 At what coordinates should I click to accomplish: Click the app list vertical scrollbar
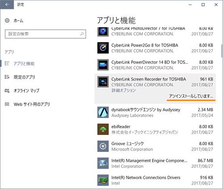point(222,50)
